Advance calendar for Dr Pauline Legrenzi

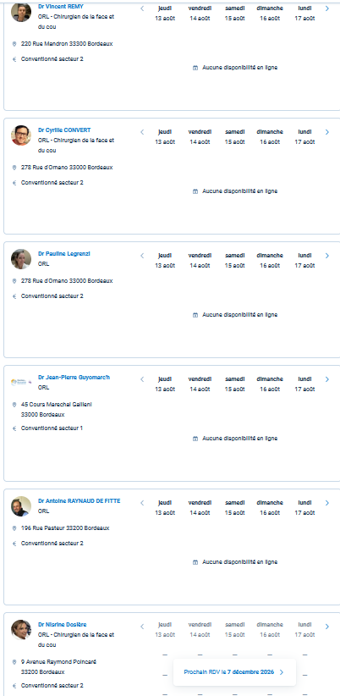(327, 256)
